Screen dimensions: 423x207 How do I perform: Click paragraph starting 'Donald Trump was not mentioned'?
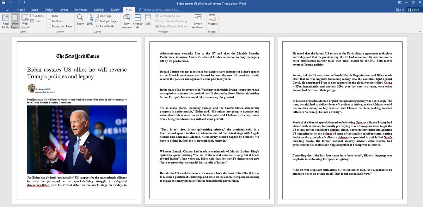(209, 75)
